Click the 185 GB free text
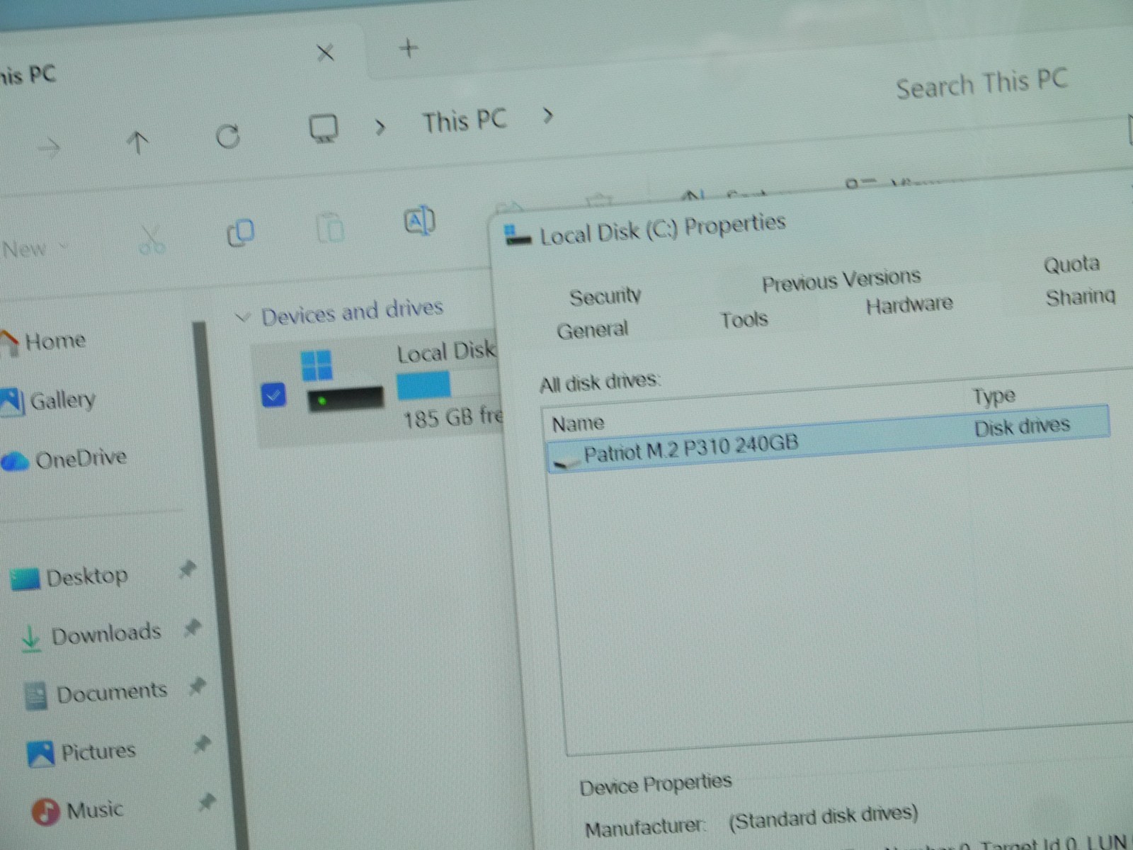This screenshot has height=850, width=1133. click(453, 417)
